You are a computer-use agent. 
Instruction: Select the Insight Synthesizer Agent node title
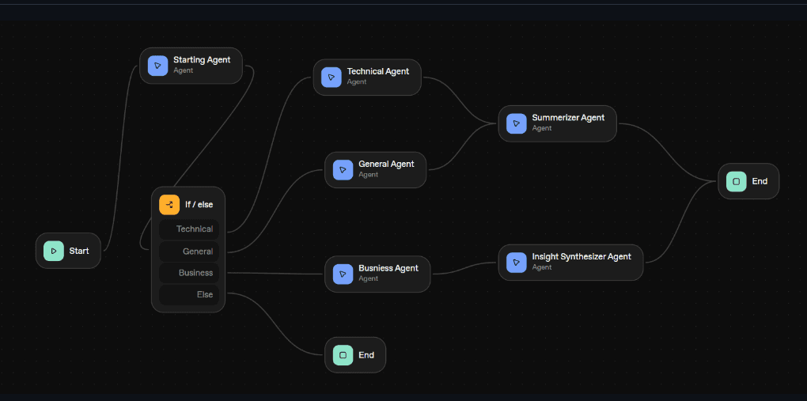coord(582,256)
